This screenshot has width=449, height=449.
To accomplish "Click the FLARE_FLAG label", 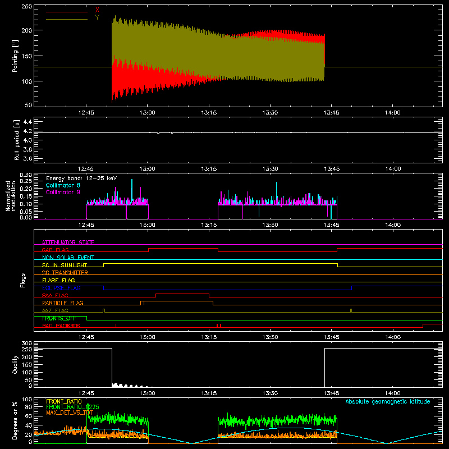I will tap(58, 280).
